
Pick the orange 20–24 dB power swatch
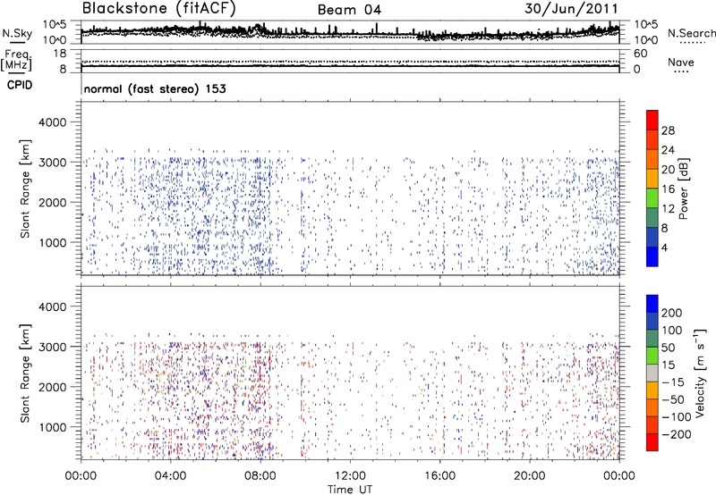652,159
